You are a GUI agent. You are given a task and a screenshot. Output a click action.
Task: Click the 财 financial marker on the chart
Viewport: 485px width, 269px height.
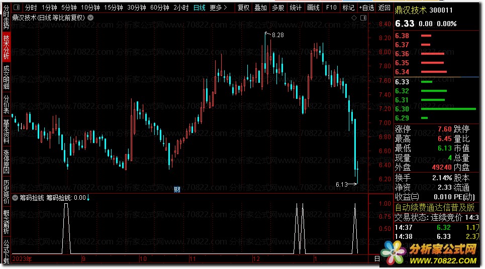177,189
